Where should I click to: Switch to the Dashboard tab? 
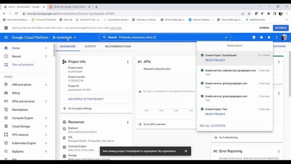(68, 46)
